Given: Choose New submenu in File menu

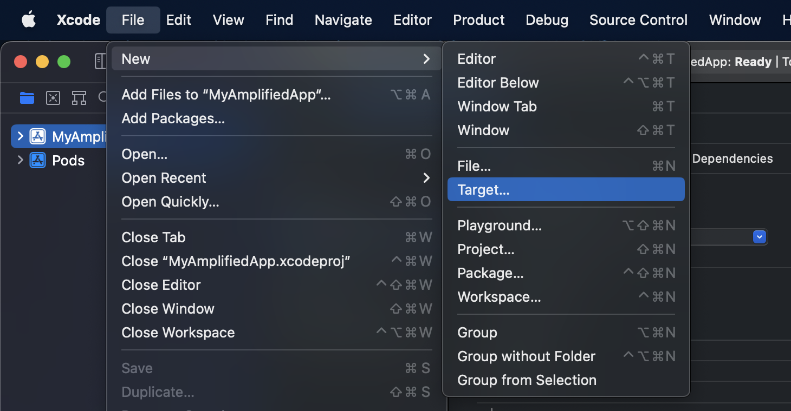Looking at the screenshot, I should tap(276, 59).
